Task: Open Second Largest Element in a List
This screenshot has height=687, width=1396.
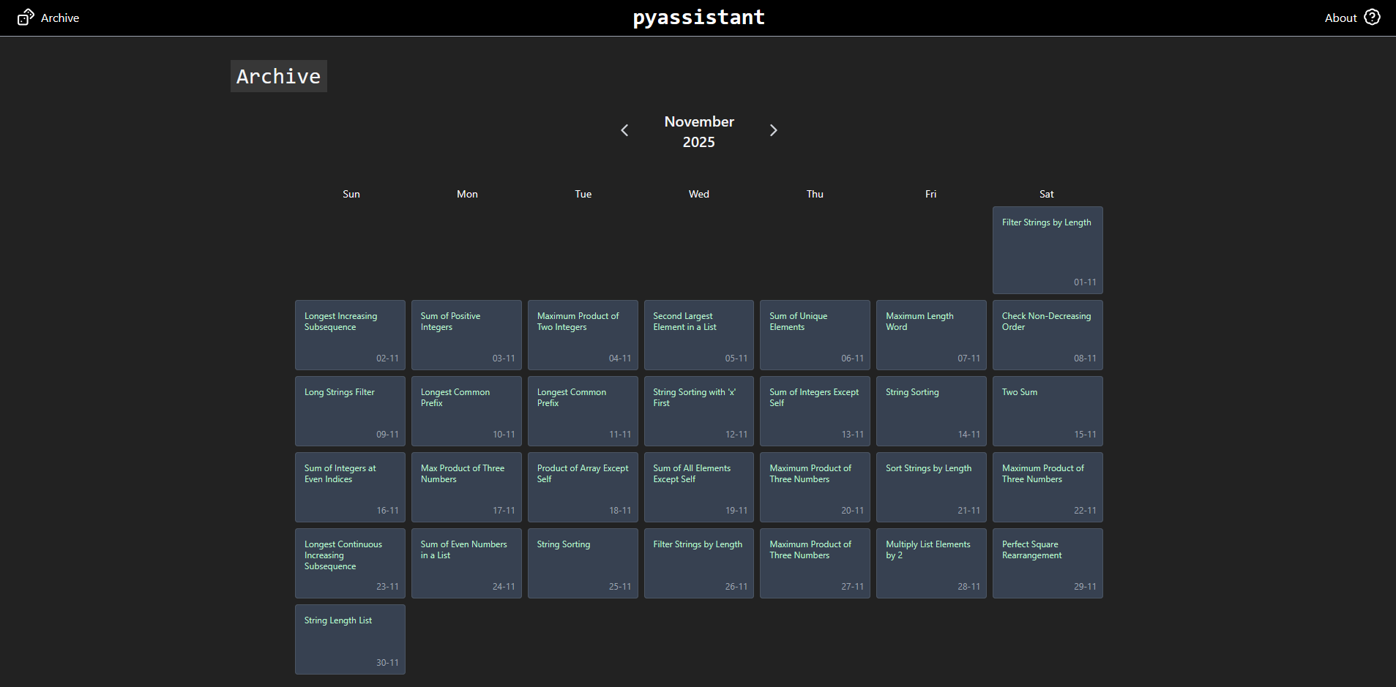Action: coord(699,335)
